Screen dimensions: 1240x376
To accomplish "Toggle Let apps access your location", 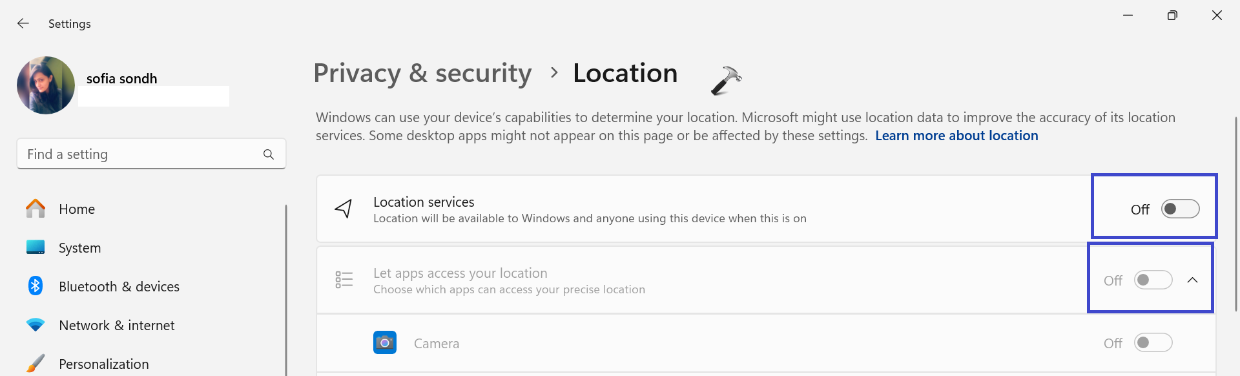I will (x=1153, y=280).
